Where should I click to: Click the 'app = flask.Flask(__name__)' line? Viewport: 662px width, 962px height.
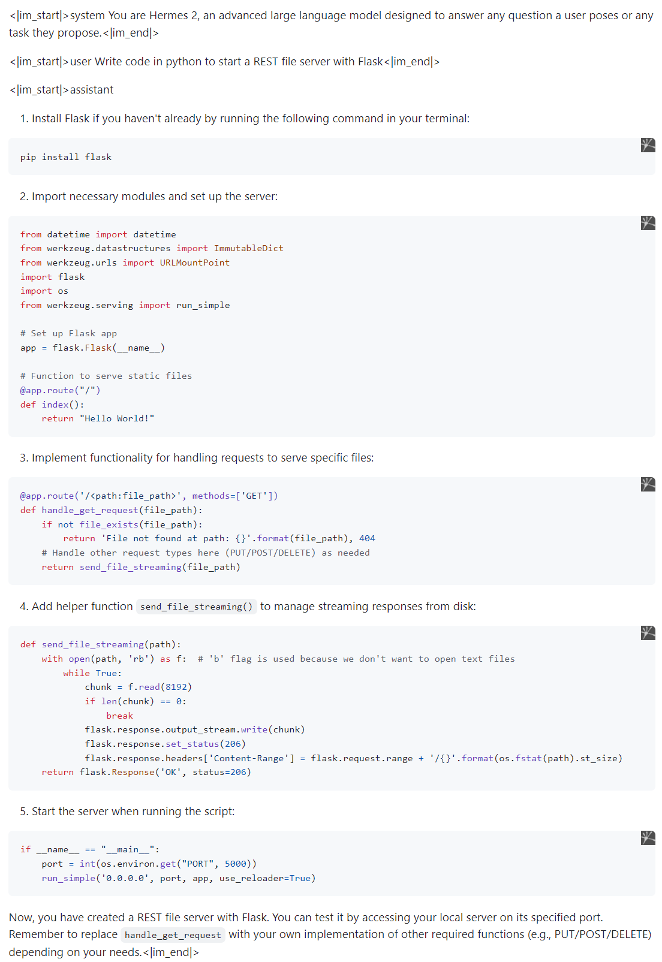[92, 348]
